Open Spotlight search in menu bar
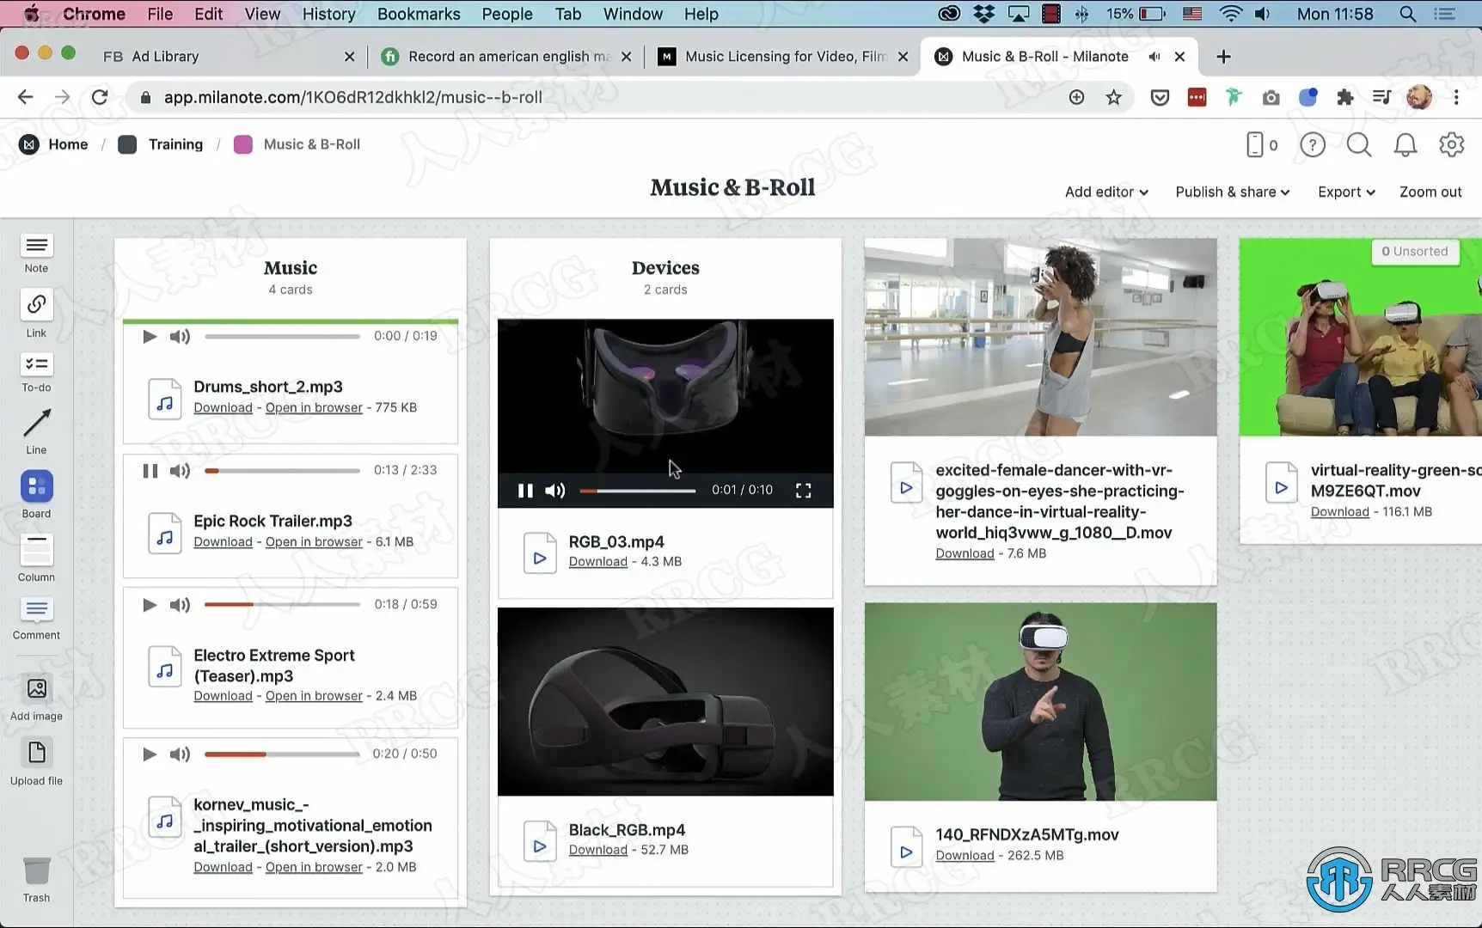This screenshot has height=928, width=1482. tap(1407, 14)
